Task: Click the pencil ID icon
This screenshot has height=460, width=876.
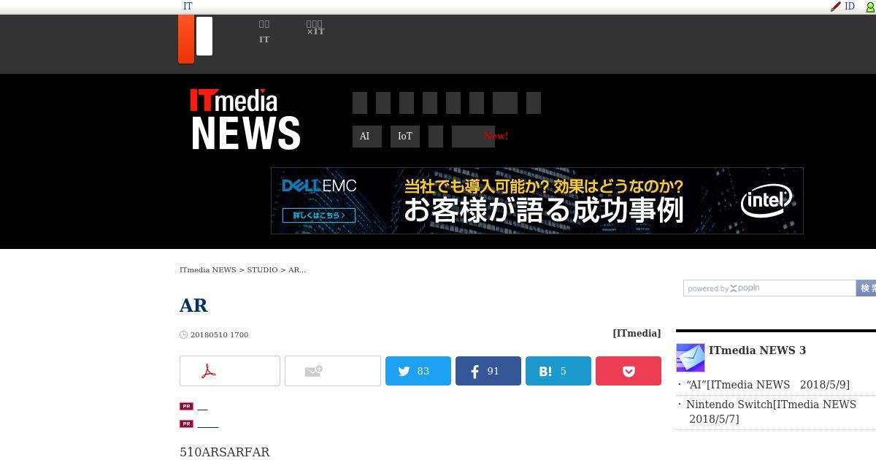Action: point(836,6)
